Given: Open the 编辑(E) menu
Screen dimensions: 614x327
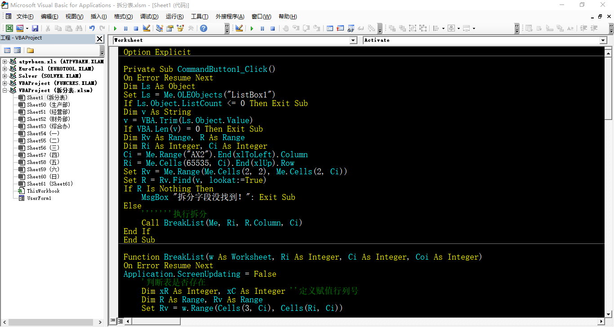Looking at the screenshot, I should pyautogui.click(x=49, y=17).
